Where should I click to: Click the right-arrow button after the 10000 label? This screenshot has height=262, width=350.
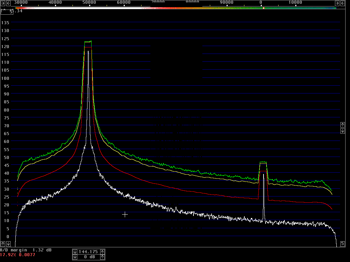pyautogui.click(x=337, y=3)
